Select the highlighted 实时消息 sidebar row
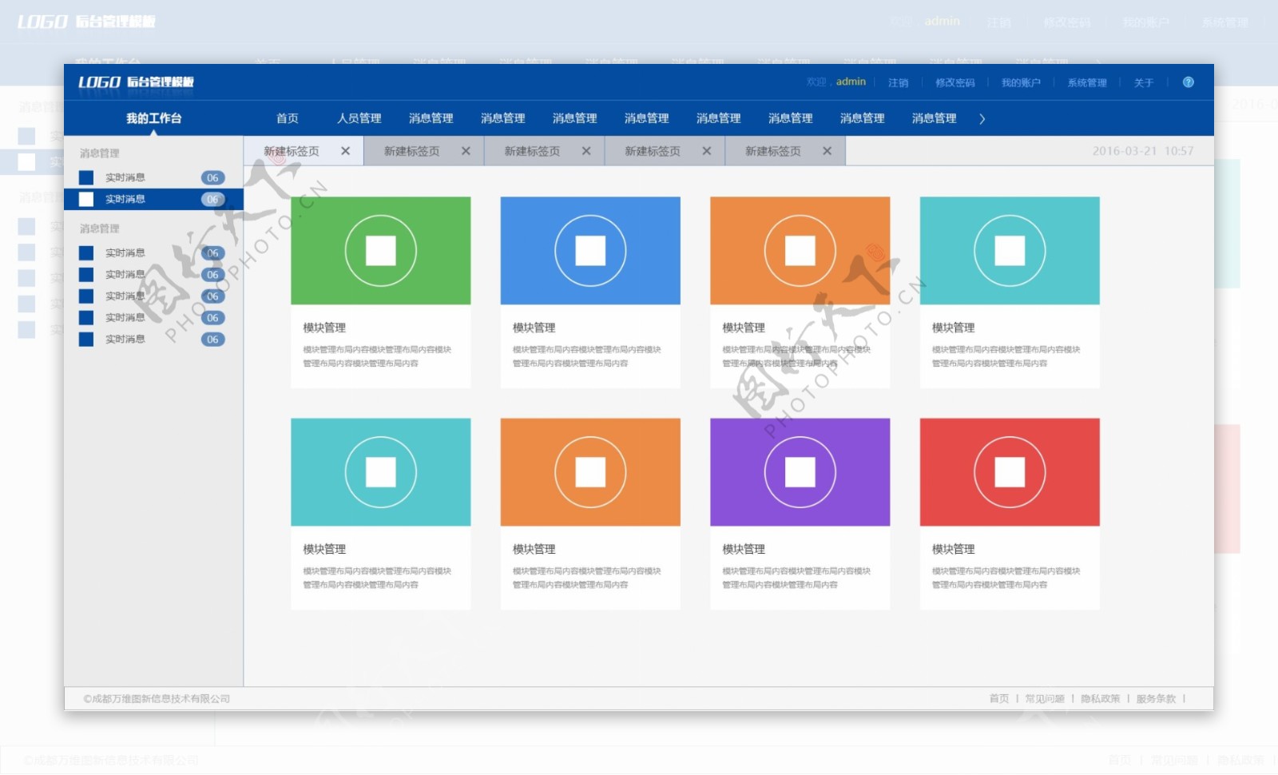 (153, 199)
